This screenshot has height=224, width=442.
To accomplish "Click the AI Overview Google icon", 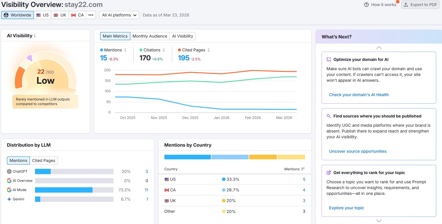I will pos(9,181).
